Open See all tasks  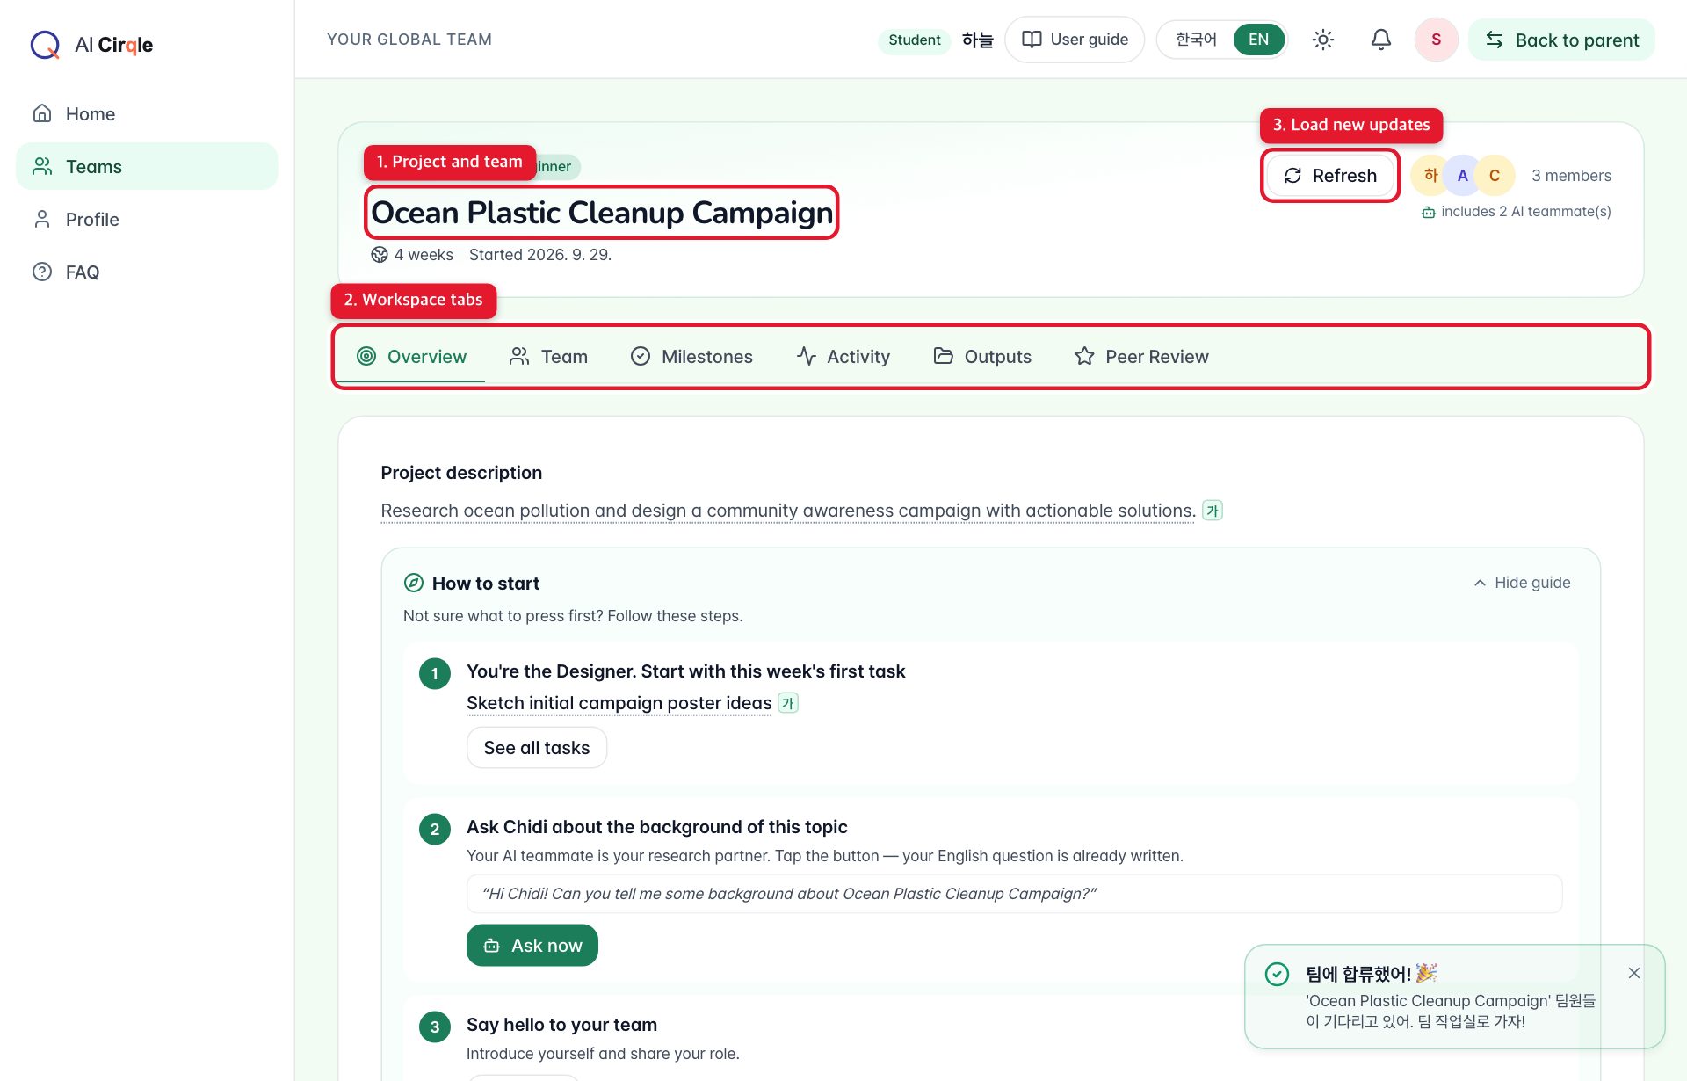pyautogui.click(x=537, y=748)
